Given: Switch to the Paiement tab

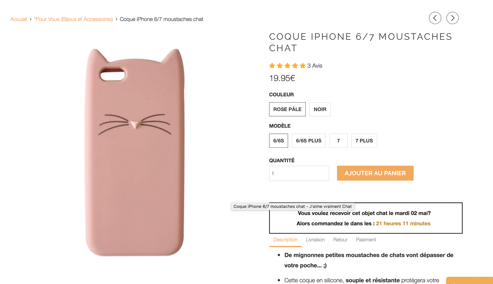Looking at the screenshot, I should click(x=366, y=240).
